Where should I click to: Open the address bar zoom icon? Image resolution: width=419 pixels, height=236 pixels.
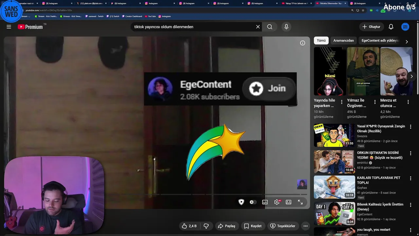click(x=352, y=10)
